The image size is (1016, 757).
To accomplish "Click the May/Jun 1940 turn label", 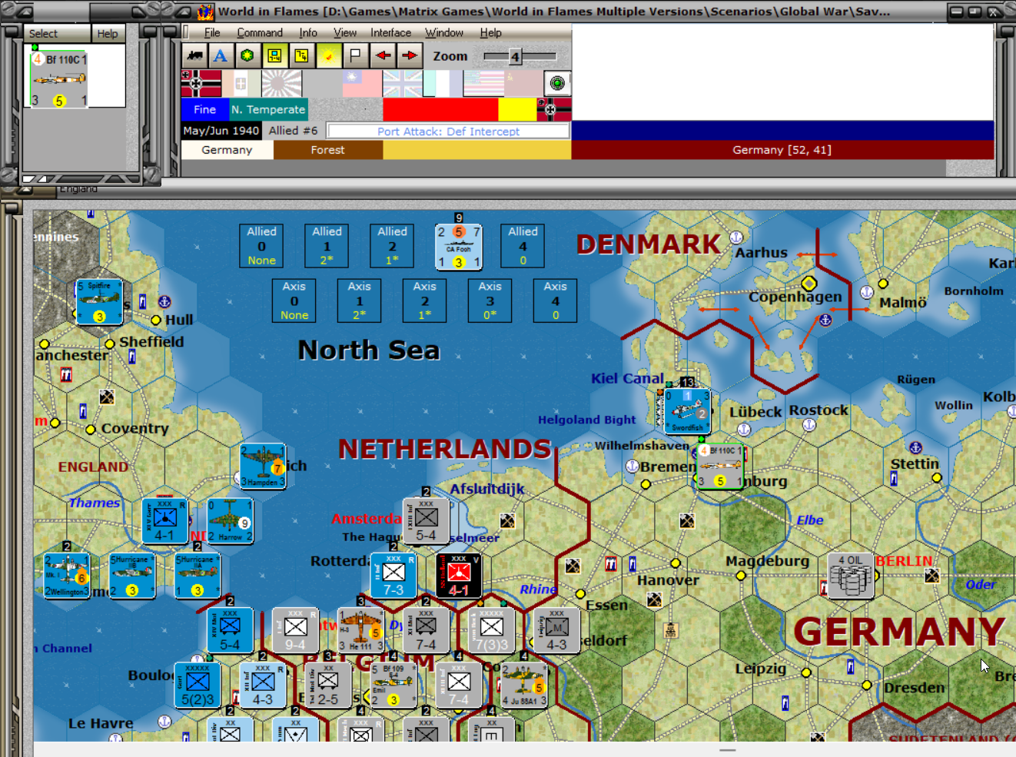I will (221, 131).
